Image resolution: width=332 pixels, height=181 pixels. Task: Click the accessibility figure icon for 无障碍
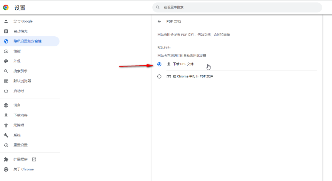click(6, 125)
